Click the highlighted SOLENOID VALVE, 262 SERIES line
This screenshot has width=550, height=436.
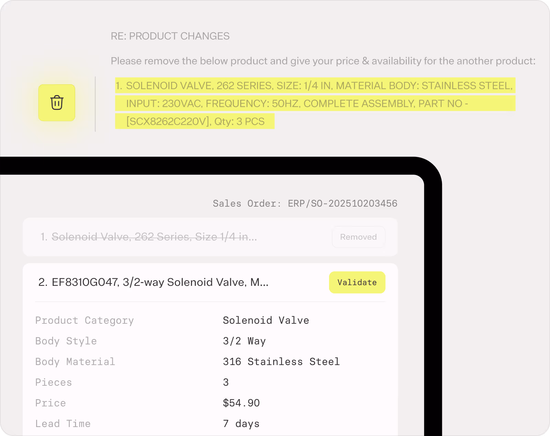315,85
